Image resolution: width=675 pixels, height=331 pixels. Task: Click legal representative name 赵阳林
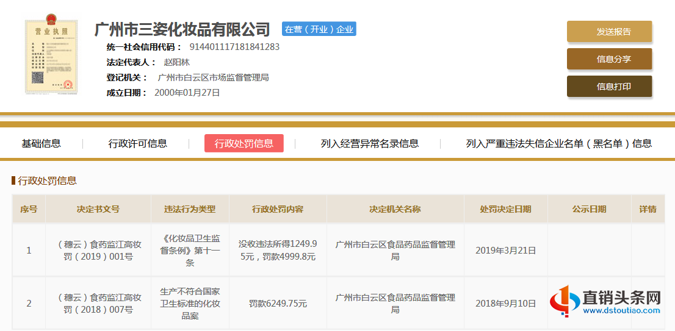click(176, 62)
